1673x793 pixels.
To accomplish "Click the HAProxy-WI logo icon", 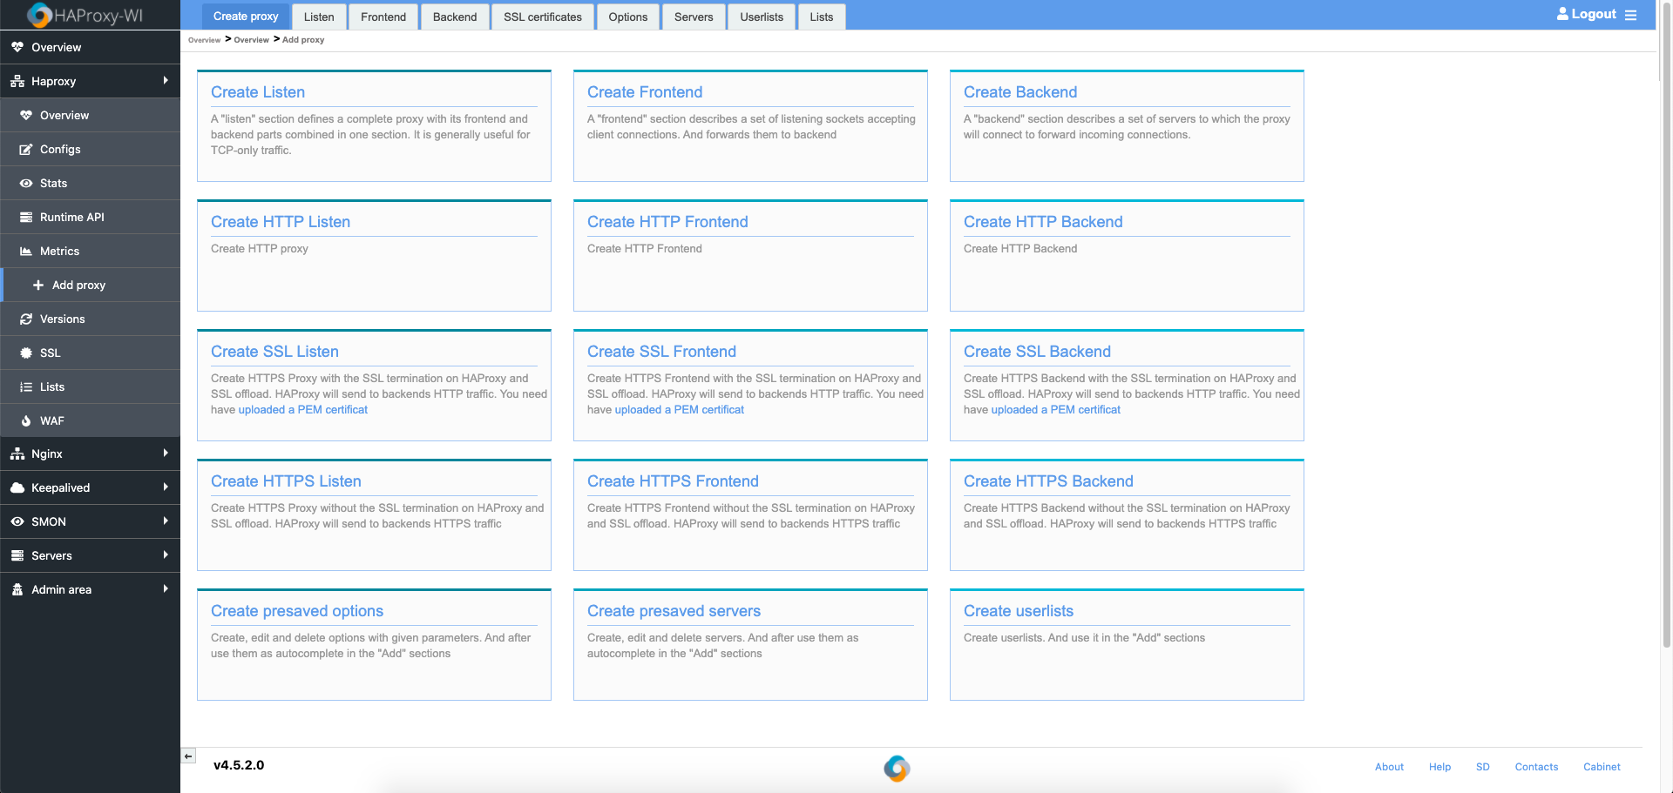I will point(39,15).
